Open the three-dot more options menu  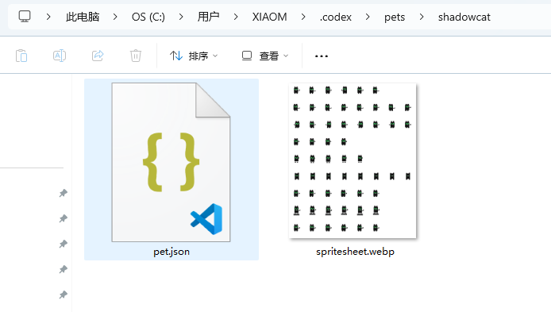click(x=322, y=56)
